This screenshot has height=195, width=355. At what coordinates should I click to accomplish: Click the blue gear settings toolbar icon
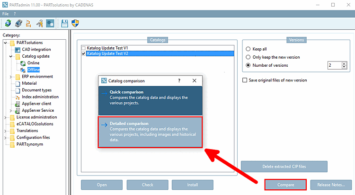(50, 23)
